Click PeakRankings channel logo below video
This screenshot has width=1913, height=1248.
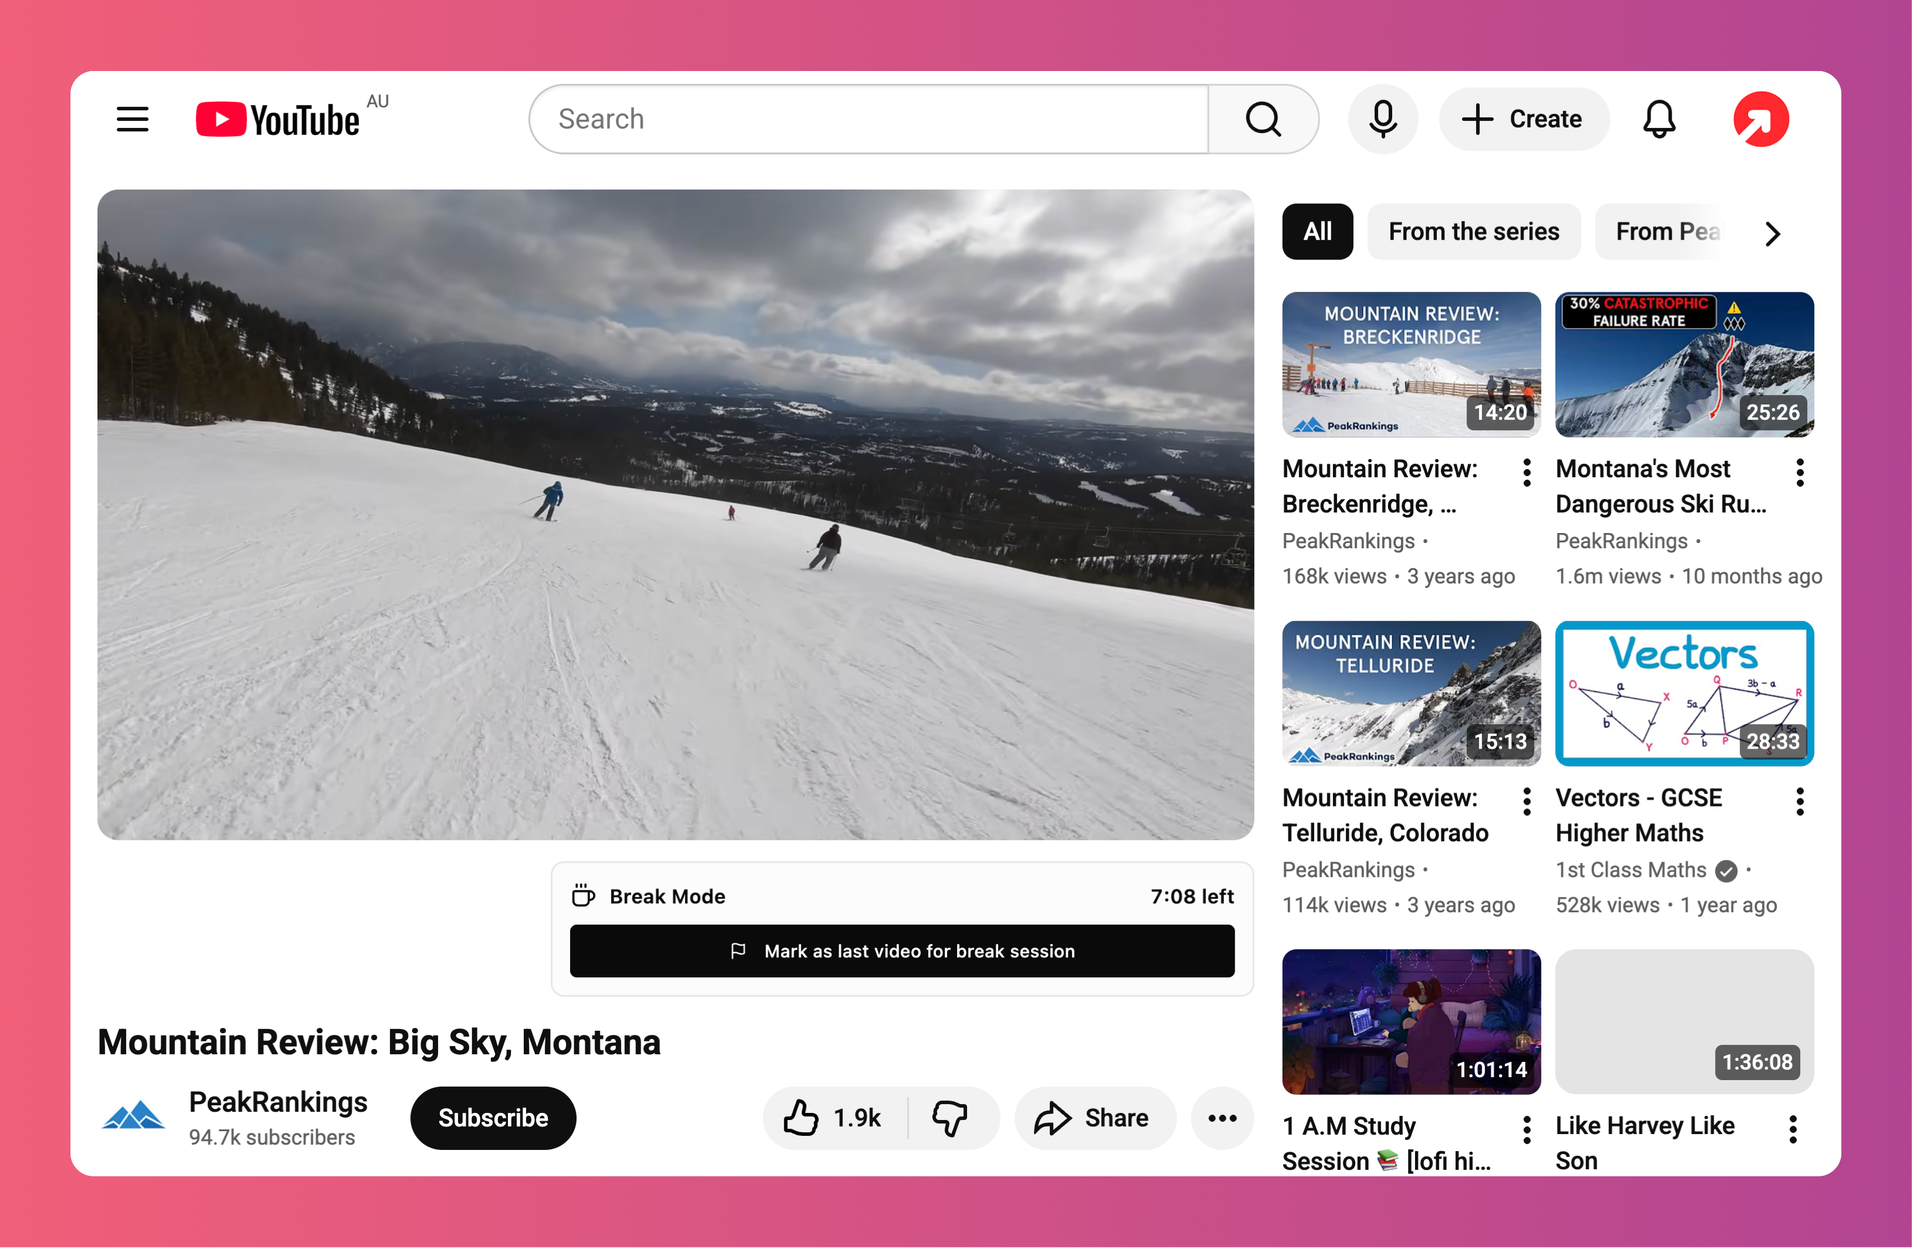(x=133, y=1117)
